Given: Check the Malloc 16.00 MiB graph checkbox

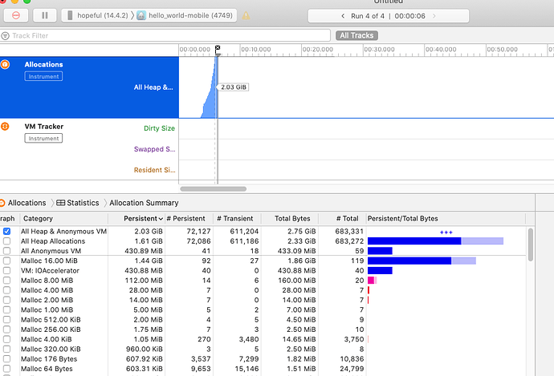Looking at the screenshot, I should [6, 261].
